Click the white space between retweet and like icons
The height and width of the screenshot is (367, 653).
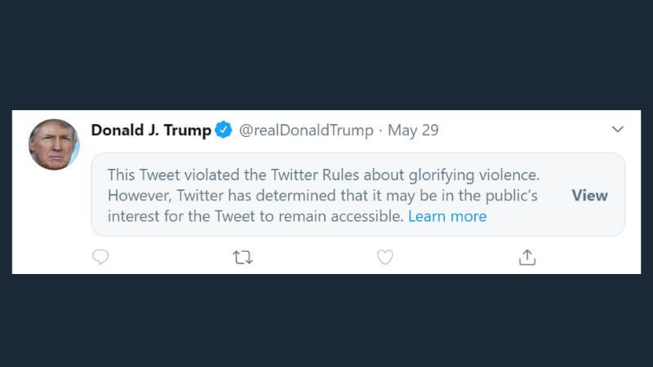314,258
